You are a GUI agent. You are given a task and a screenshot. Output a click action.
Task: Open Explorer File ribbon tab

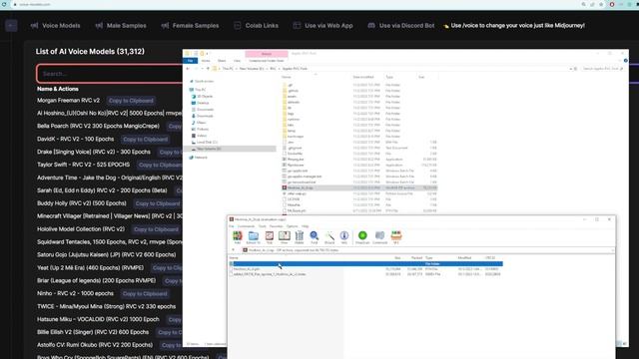(x=191, y=61)
